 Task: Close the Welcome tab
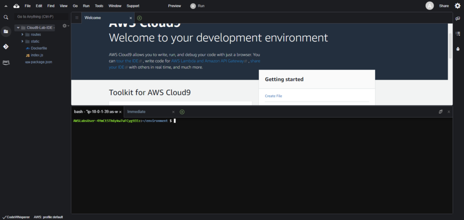[x=131, y=18]
